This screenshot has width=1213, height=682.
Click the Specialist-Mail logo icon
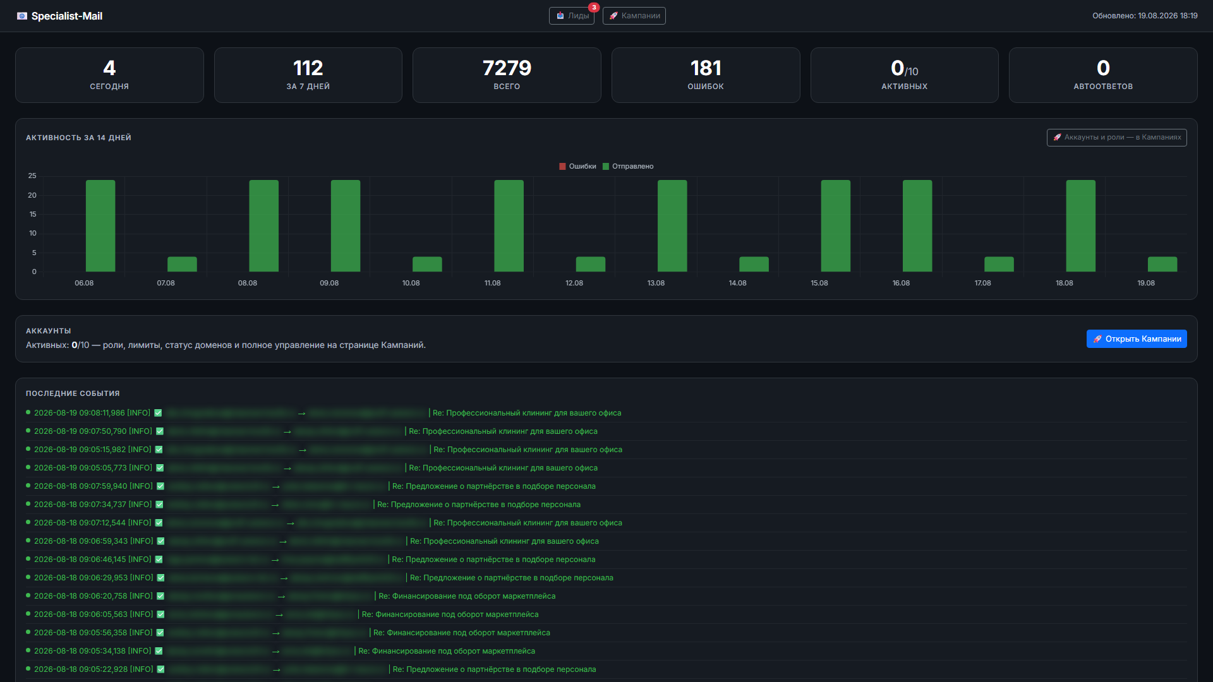pyautogui.click(x=22, y=16)
